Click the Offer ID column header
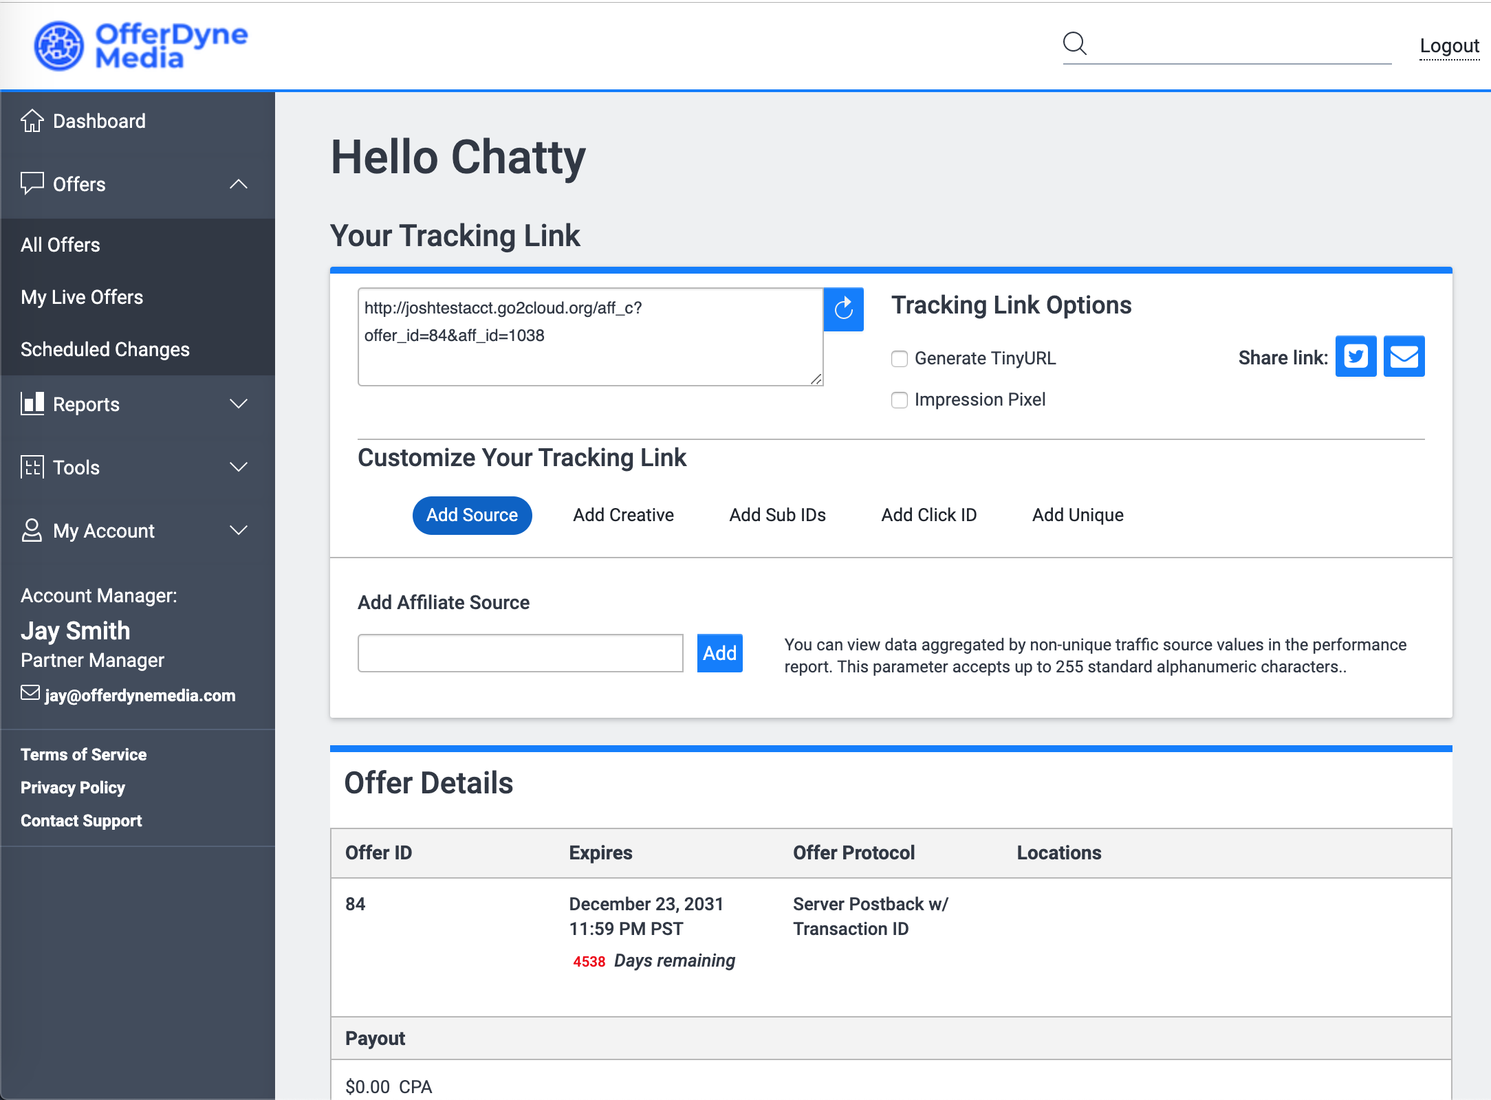Viewport: 1491px width, 1100px height. coord(378,852)
